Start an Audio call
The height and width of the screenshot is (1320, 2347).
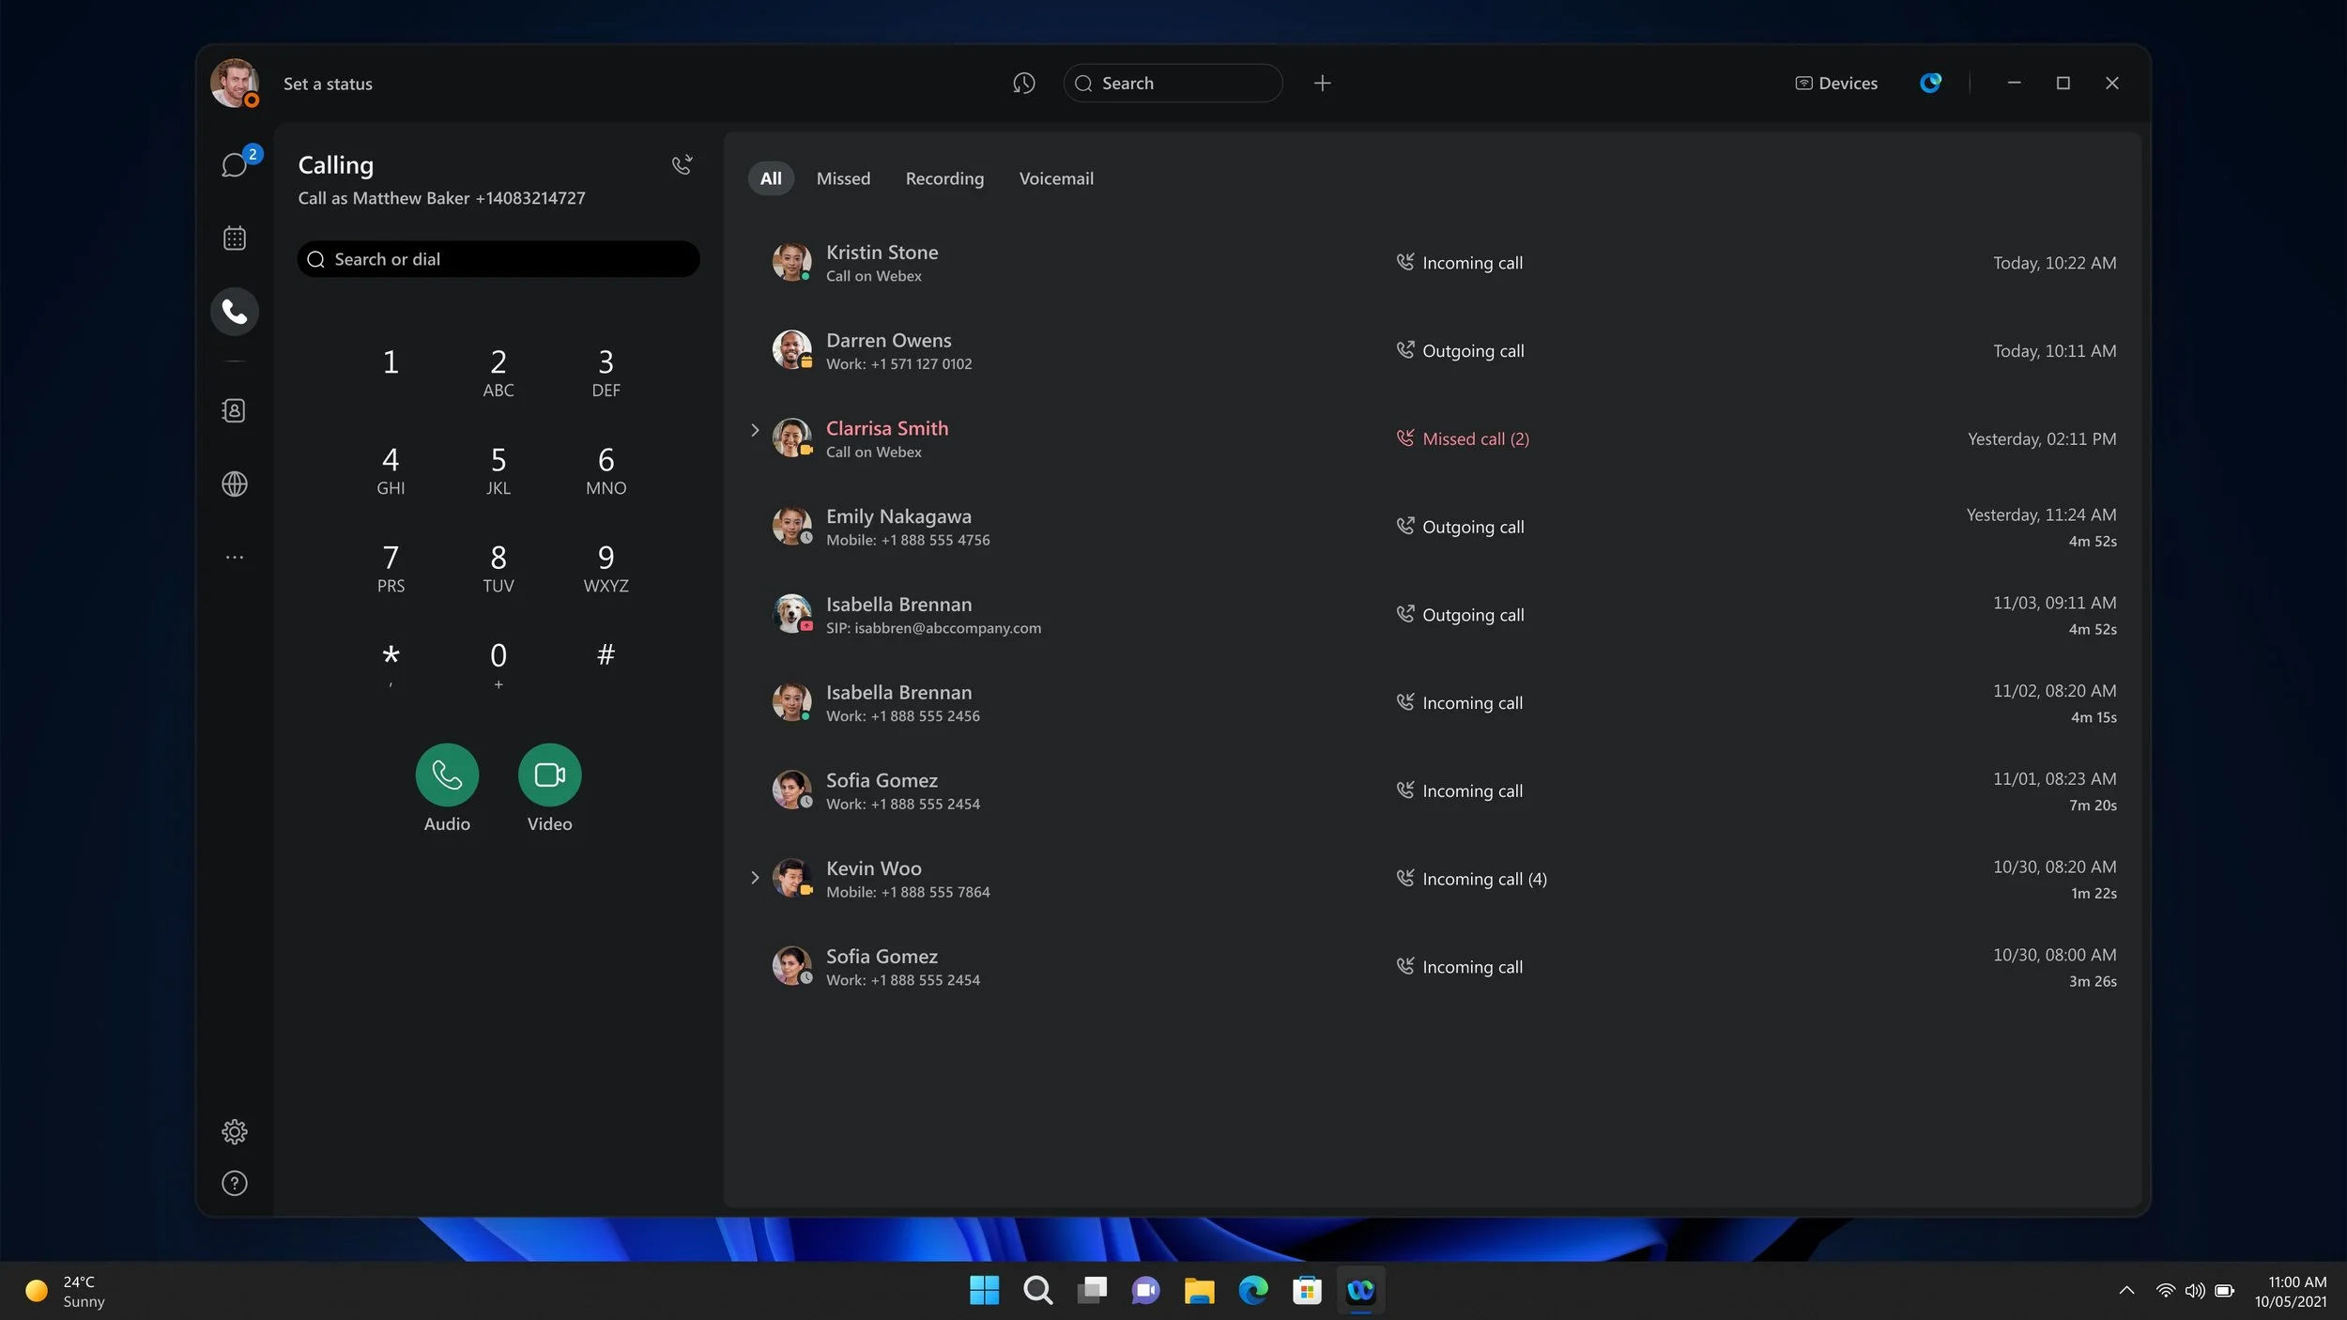point(447,775)
